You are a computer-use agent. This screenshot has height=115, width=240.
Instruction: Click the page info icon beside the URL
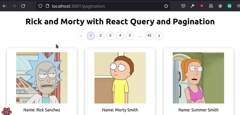pos(47,6)
